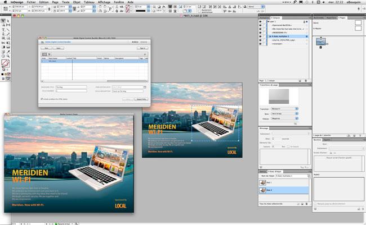Screen dimensions: 366x225
Task: Select the first row in bundler table
Action: pos(95,61)
